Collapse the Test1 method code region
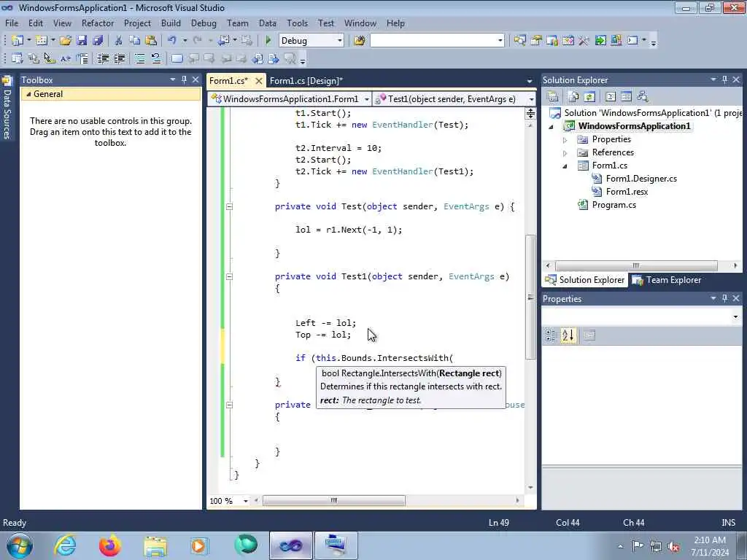Image resolution: width=747 pixels, height=560 pixels. pyautogui.click(x=229, y=276)
